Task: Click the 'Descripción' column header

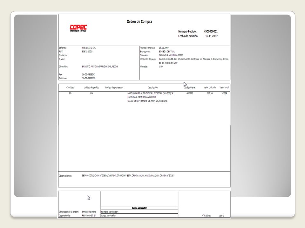Action: click(152, 87)
